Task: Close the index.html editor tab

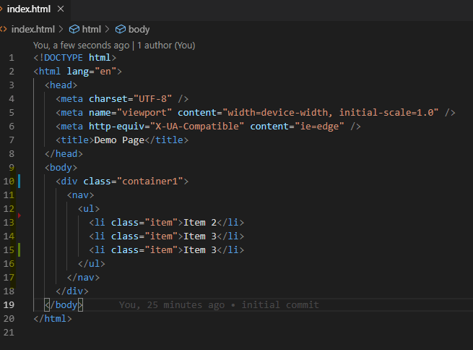Action: (61, 9)
